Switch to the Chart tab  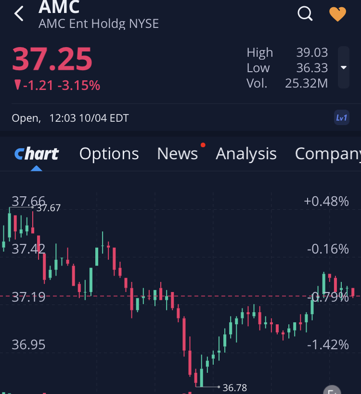click(x=37, y=154)
